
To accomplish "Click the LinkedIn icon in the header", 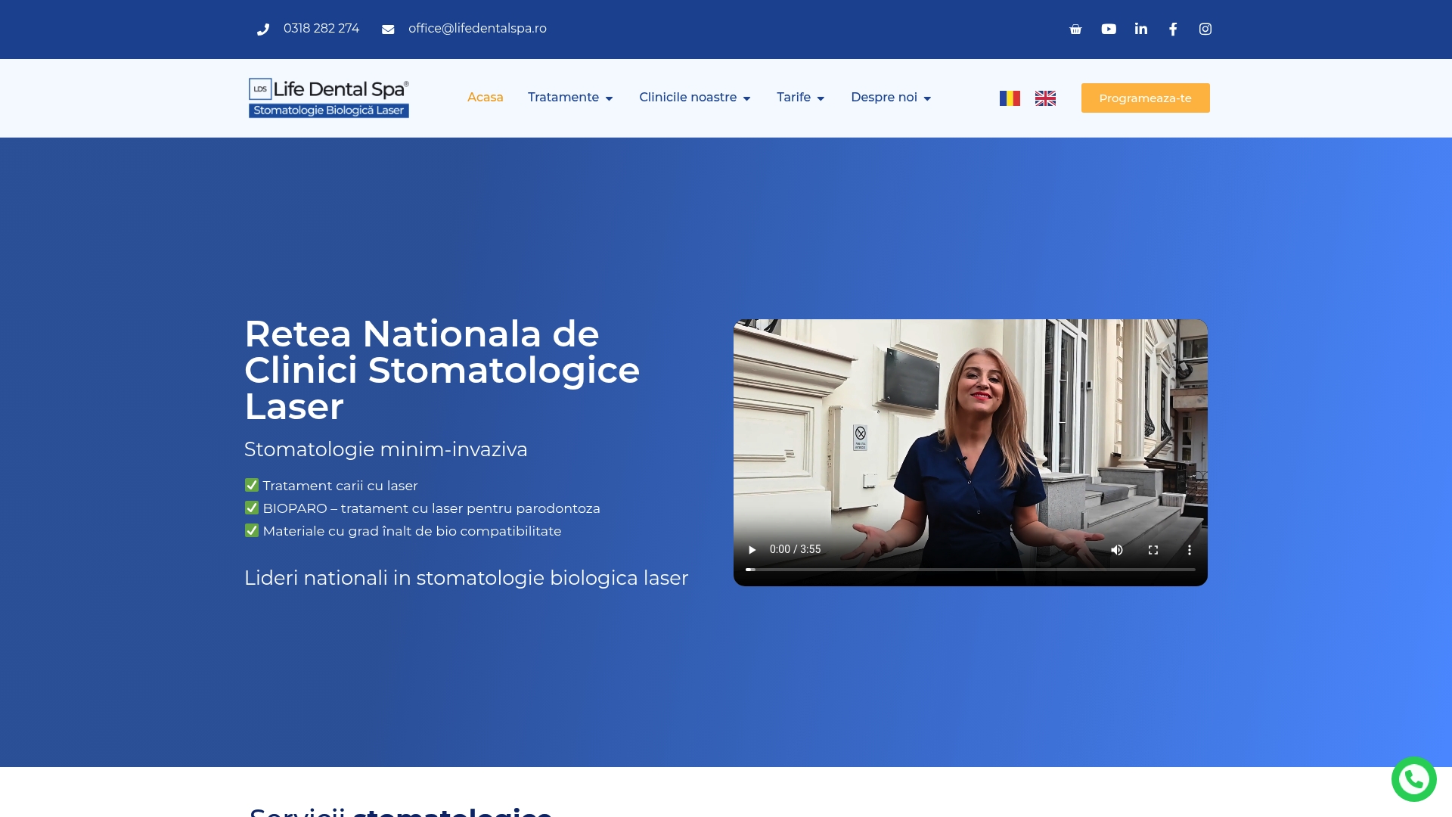I will 1141,29.
